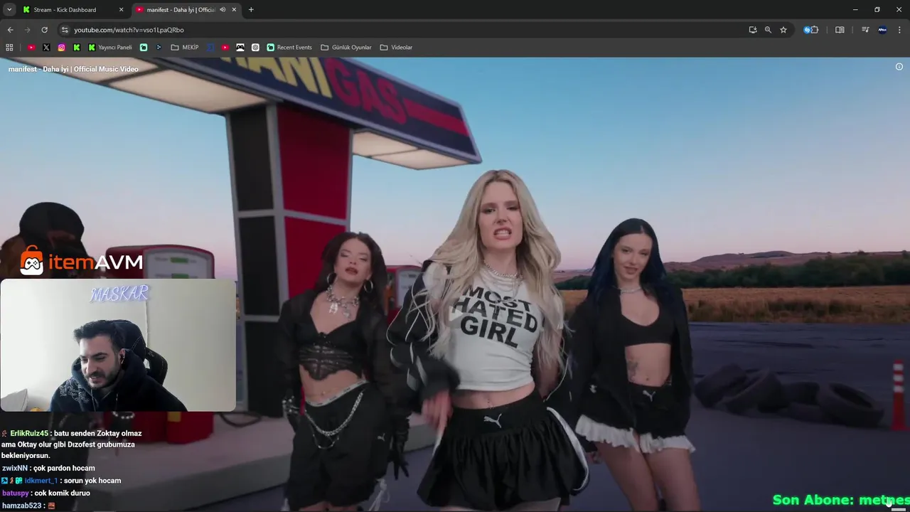This screenshot has width=910, height=512.
Task: Expand the MEKİP bookmarks folder
Action: point(185,47)
